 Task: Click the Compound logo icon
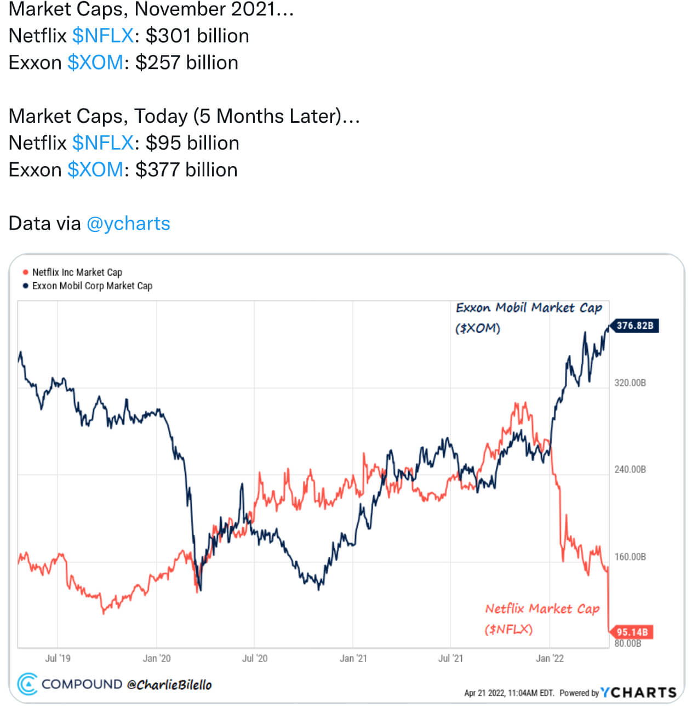27,684
